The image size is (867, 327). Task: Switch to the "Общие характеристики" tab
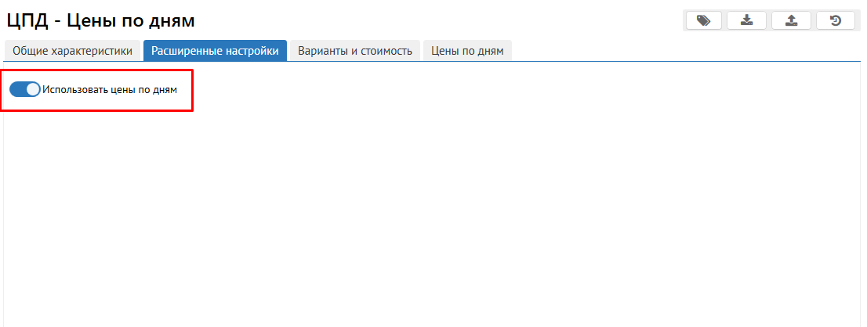tap(72, 51)
